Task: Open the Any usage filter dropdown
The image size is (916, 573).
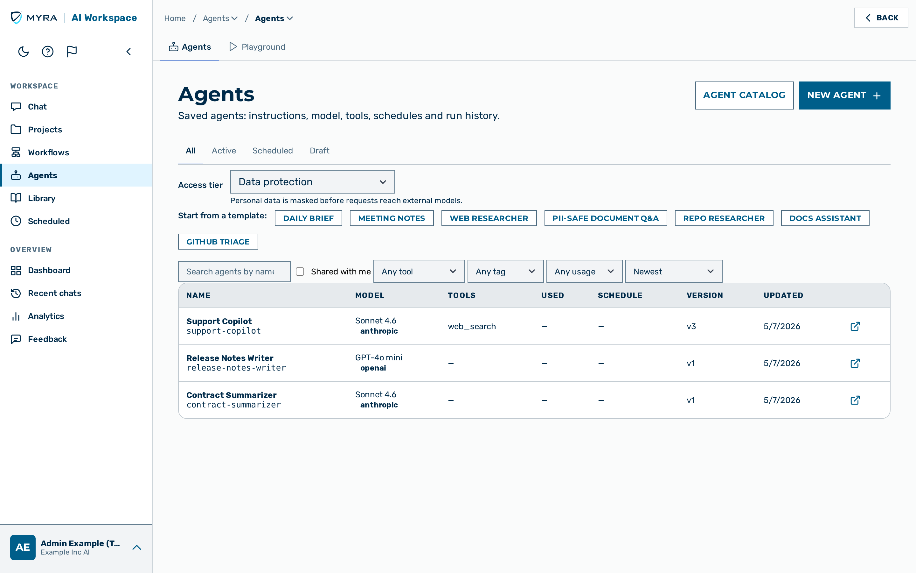Action: coord(584,271)
